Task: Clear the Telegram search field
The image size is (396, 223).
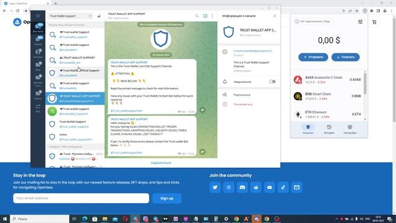Action: pyautogui.click(x=90, y=16)
